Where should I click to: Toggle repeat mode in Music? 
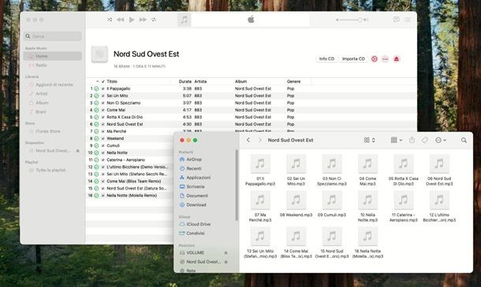[154, 20]
